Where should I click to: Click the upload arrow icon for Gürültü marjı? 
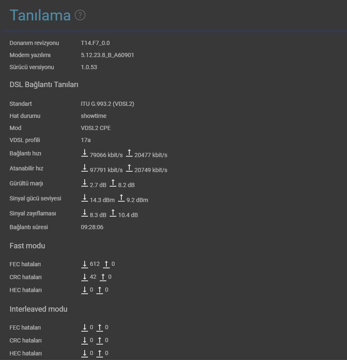coord(113,183)
